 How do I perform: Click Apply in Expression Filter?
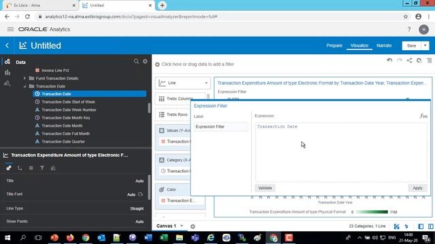[x=417, y=188]
